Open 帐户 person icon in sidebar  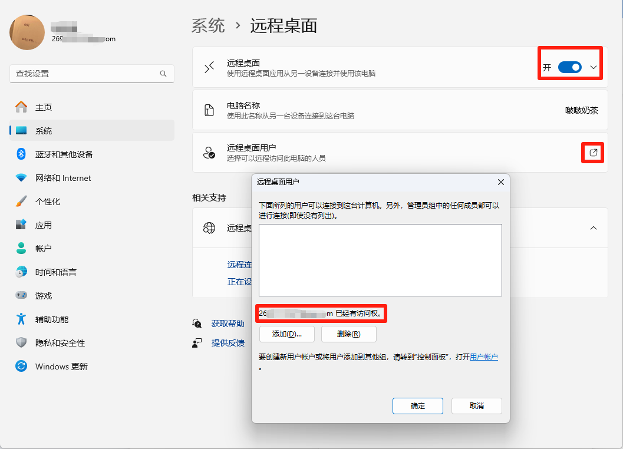[21, 248]
